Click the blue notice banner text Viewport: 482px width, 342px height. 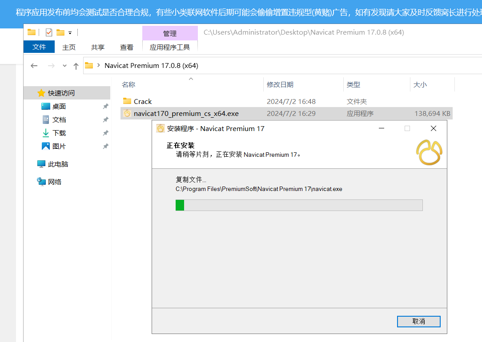tap(249, 12)
